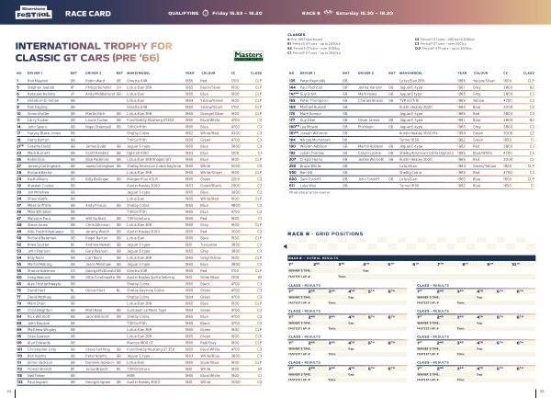Image resolution: width=551 pixels, height=398 pixels.
Task: Click the COLOUR column header, left table
Action: 208,74
